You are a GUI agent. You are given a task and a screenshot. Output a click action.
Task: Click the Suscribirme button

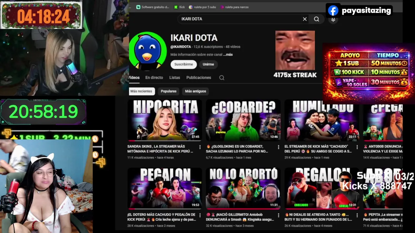coord(184,64)
